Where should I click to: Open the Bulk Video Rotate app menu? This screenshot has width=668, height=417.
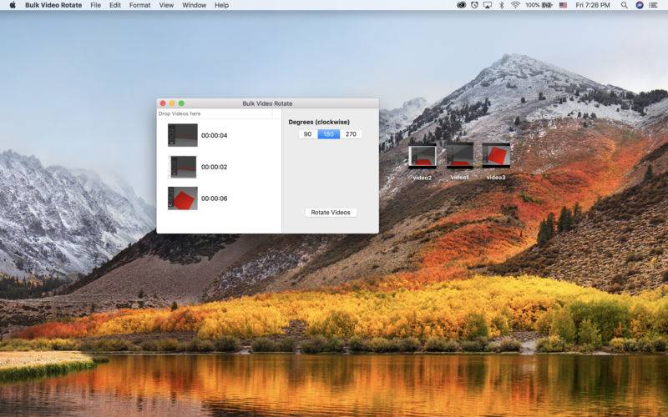(x=53, y=5)
